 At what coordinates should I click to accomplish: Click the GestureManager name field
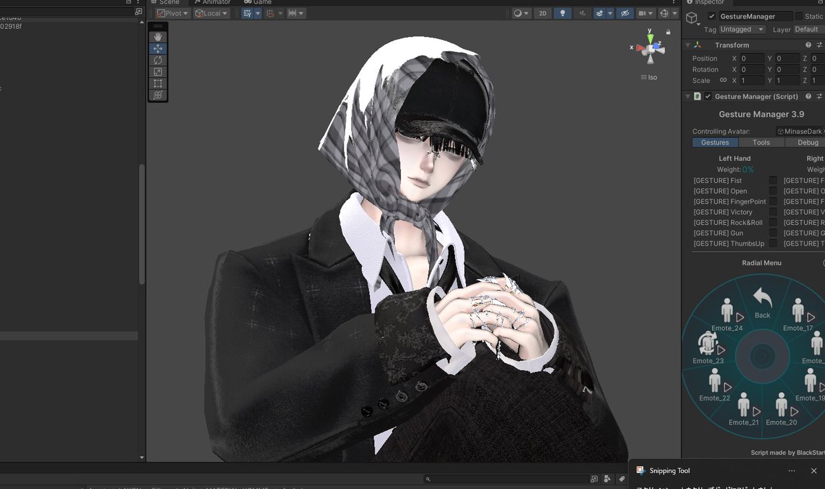coord(756,16)
